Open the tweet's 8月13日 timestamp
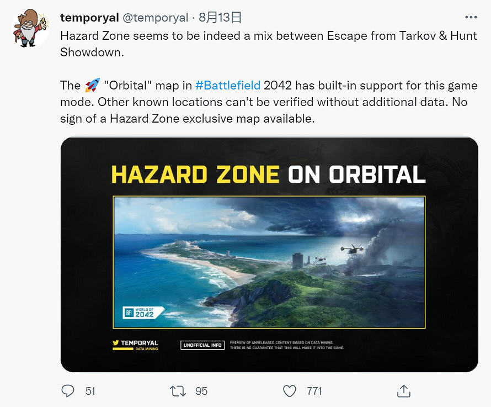 (x=222, y=18)
